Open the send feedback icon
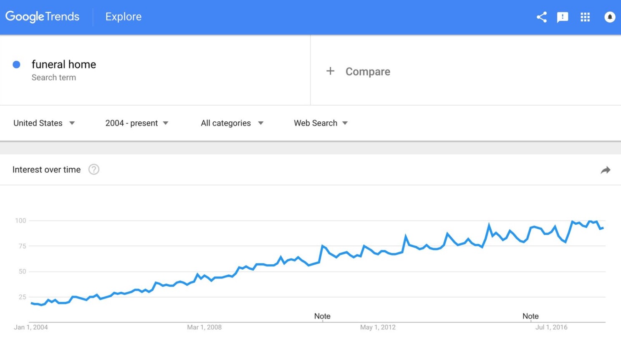The height and width of the screenshot is (341, 621). tap(563, 17)
